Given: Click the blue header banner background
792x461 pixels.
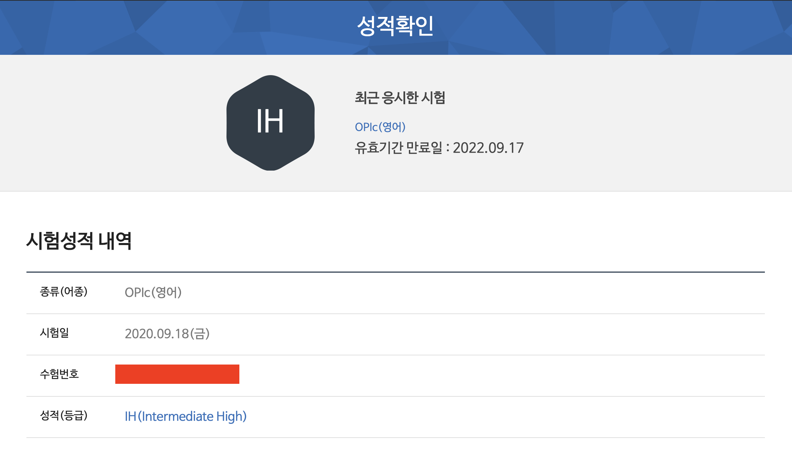Looking at the screenshot, I should point(136,25).
